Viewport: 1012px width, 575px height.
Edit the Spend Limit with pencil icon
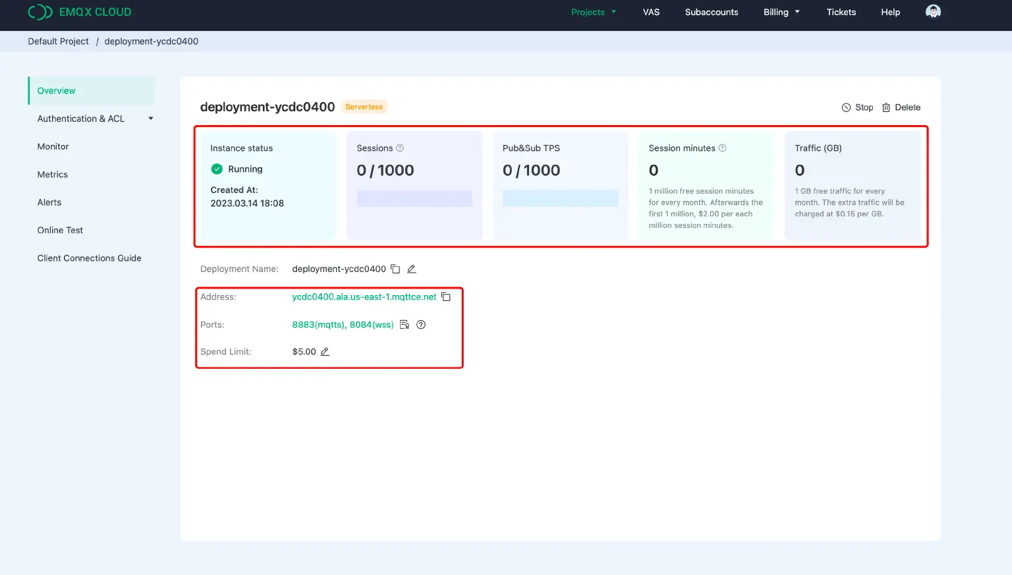(x=325, y=352)
